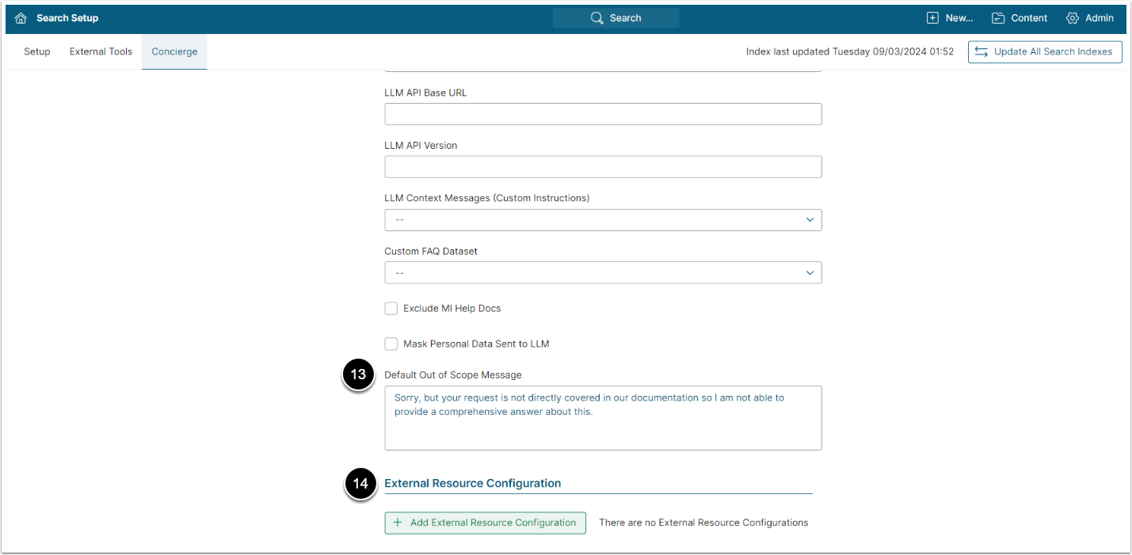Click the sync arrows icon on Update button

pos(981,51)
